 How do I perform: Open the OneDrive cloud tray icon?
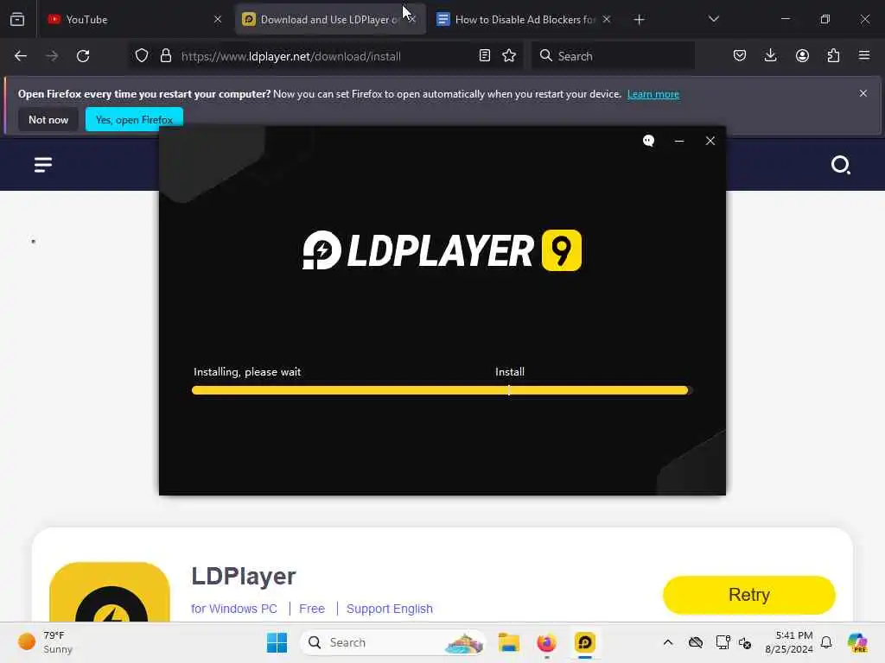click(696, 642)
